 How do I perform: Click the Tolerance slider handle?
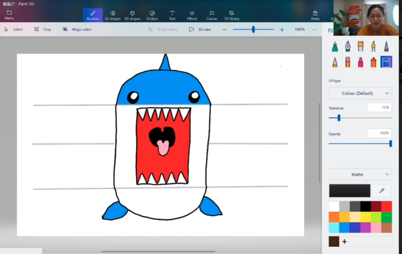[339, 118]
